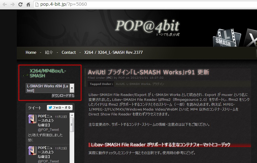
Task: Click the AviUtl tag link
Action: pyautogui.click(x=120, y=84)
